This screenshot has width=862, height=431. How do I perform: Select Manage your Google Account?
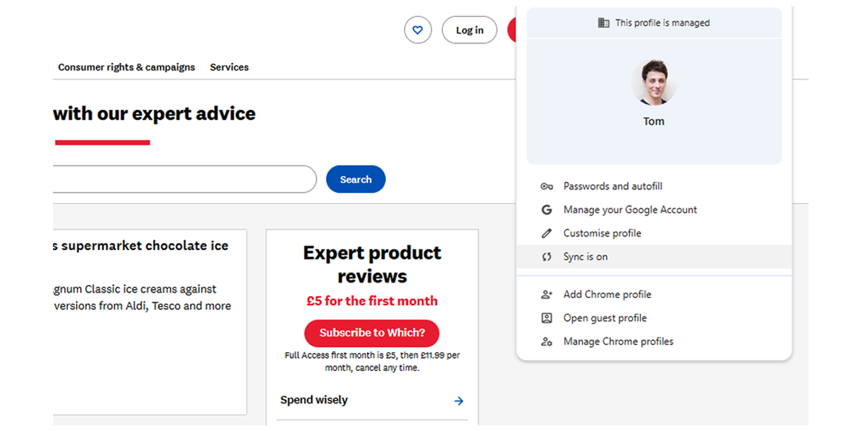tap(630, 210)
